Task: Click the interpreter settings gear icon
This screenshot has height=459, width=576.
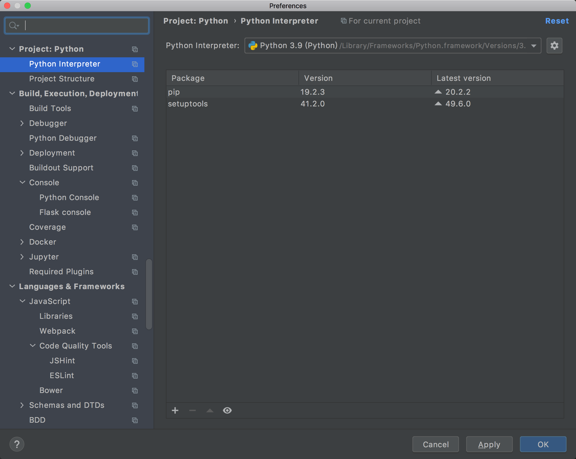Action: [x=555, y=46]
